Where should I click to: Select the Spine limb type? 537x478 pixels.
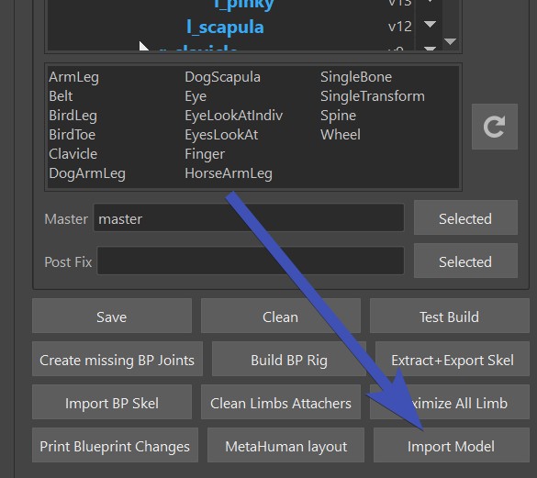pyautogui.click(x=338, y=116)
